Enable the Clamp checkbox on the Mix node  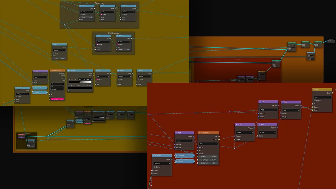click(315, 100)
